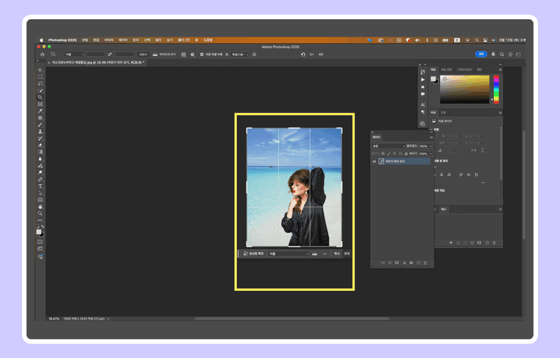Toggle the Quick Mask mode button
560x358 pixels.
click(40, 242)
